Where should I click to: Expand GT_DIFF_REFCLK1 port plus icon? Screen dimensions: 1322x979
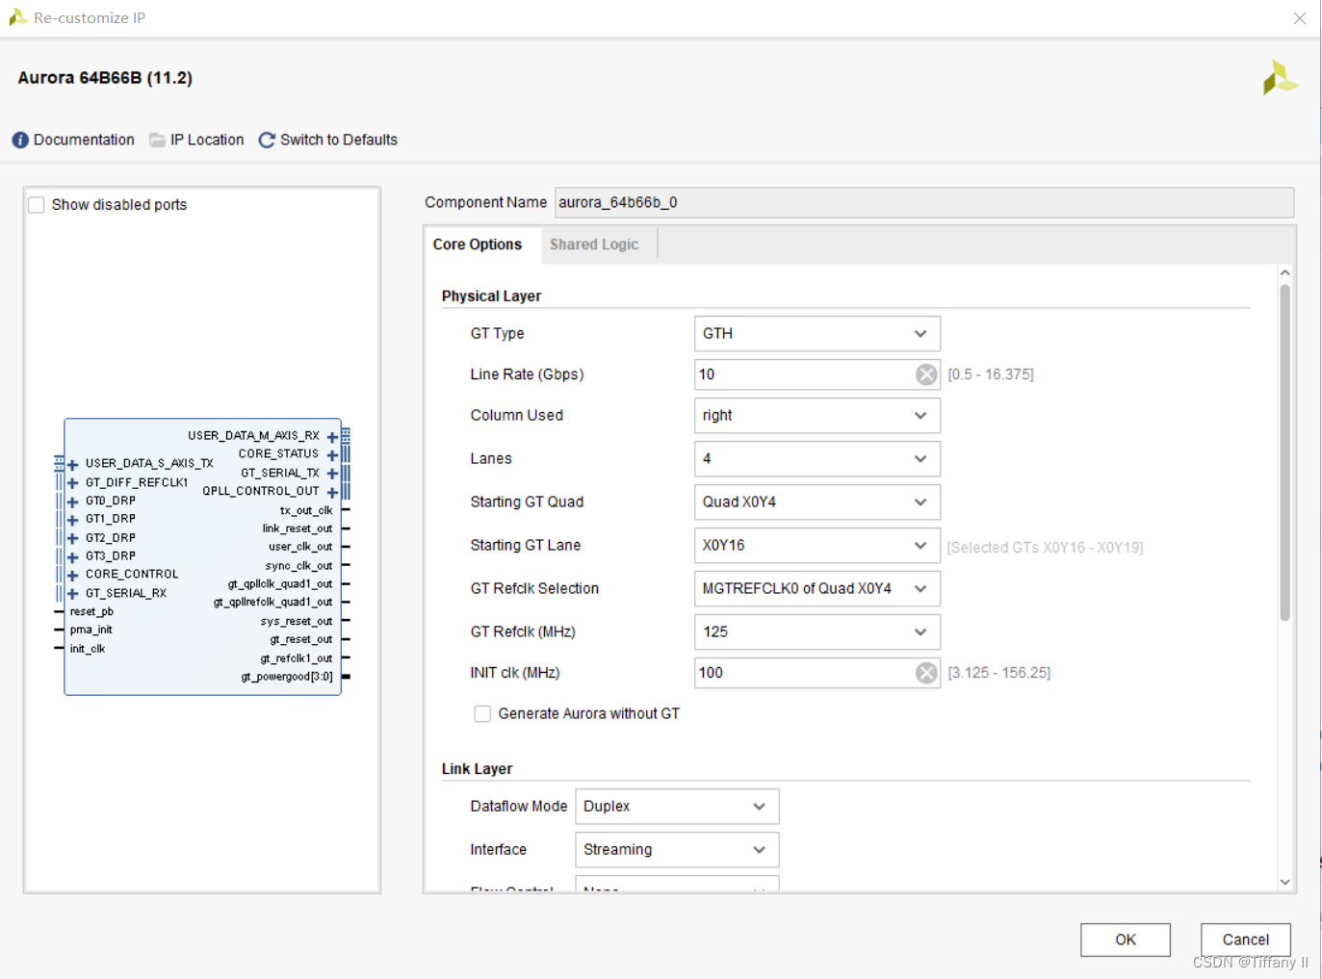(x=73, y=483)
